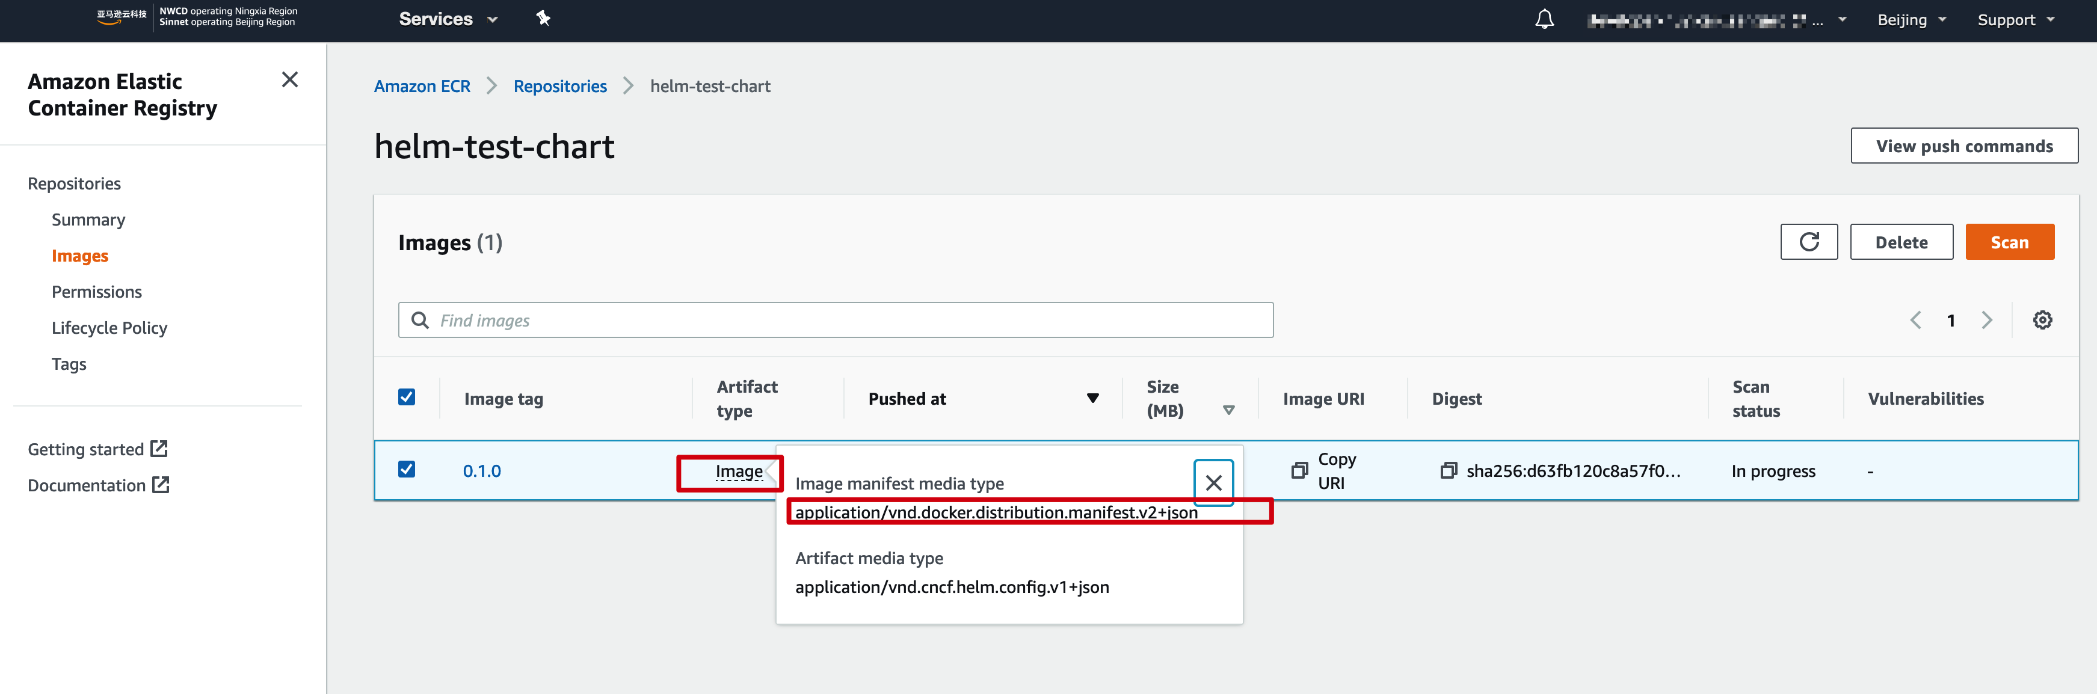Navigate to Repositories via breadcrumb
Viewport: 2097px width, 694px height.
pos(560,85)
